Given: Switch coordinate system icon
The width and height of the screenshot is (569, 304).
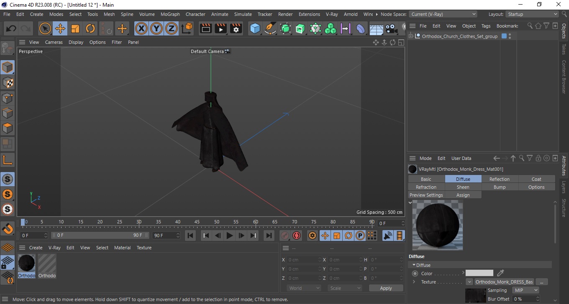Looking at the screenshot, I should pyautogui.click(x=187, y=29).
